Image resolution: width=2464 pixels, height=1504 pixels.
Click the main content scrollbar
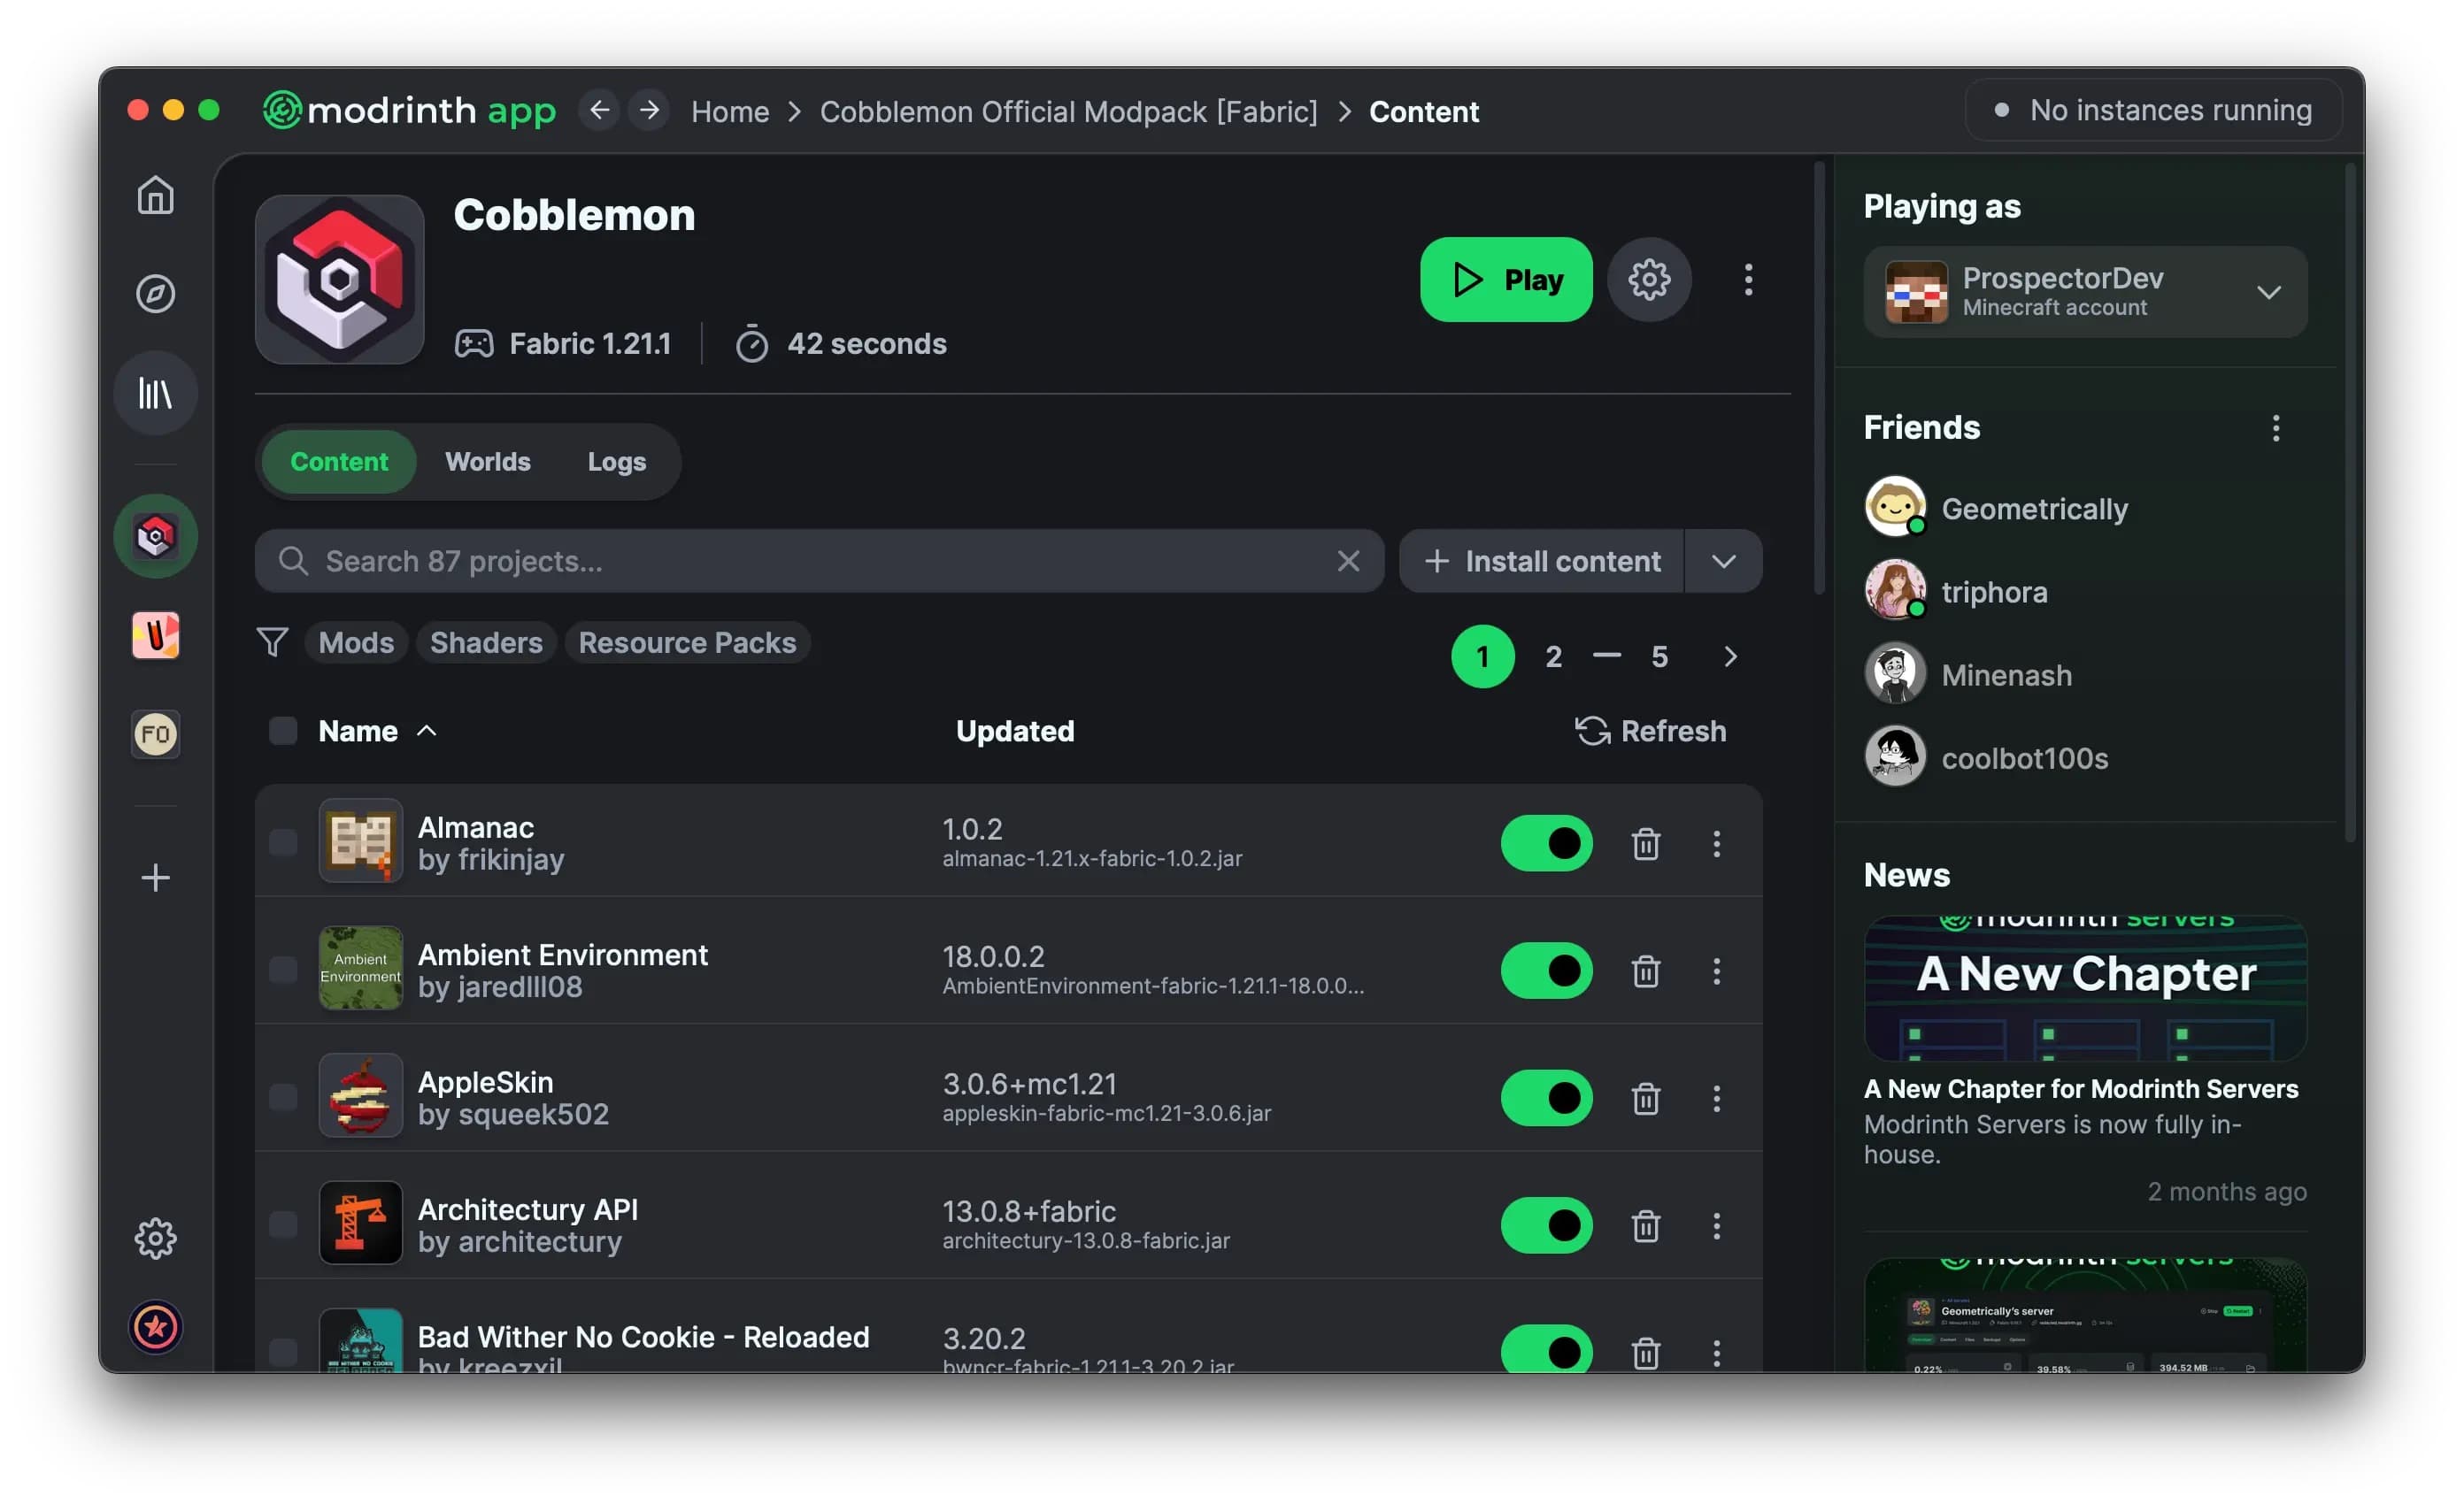[x=1820, y=380]
